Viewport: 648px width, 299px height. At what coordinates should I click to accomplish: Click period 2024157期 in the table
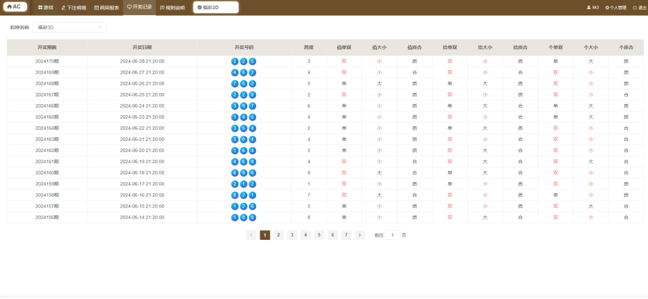pyautogui.click(x=47, y=206)
